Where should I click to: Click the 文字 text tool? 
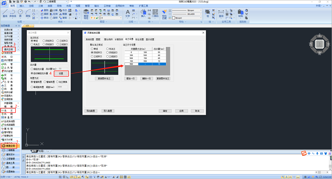coord(127,14)
